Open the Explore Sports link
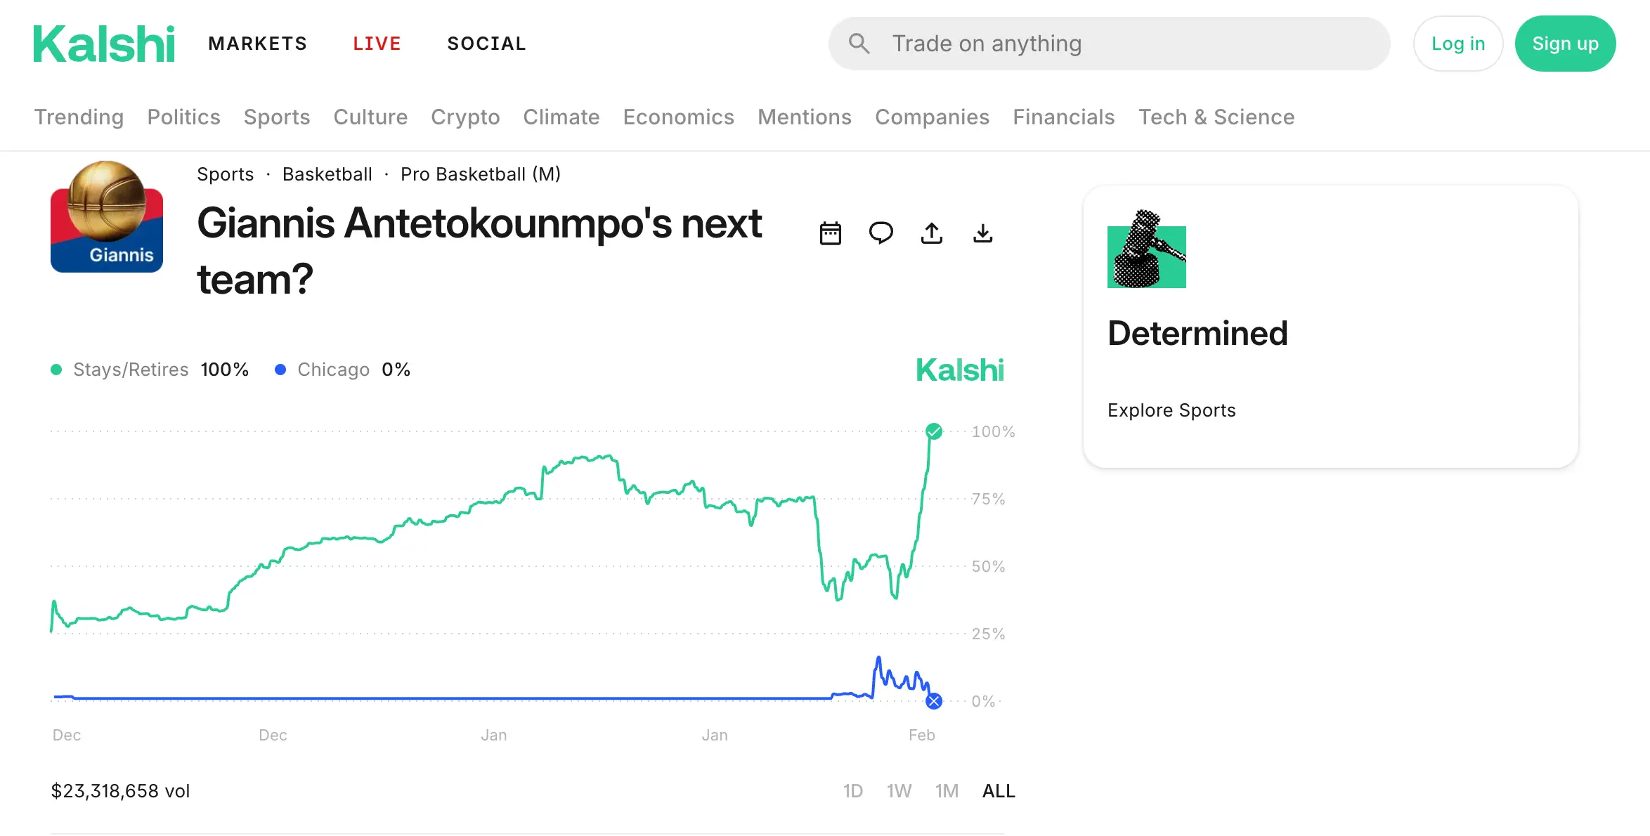This screenshot has width=1650, height=836. click(x=1171, y=410)
